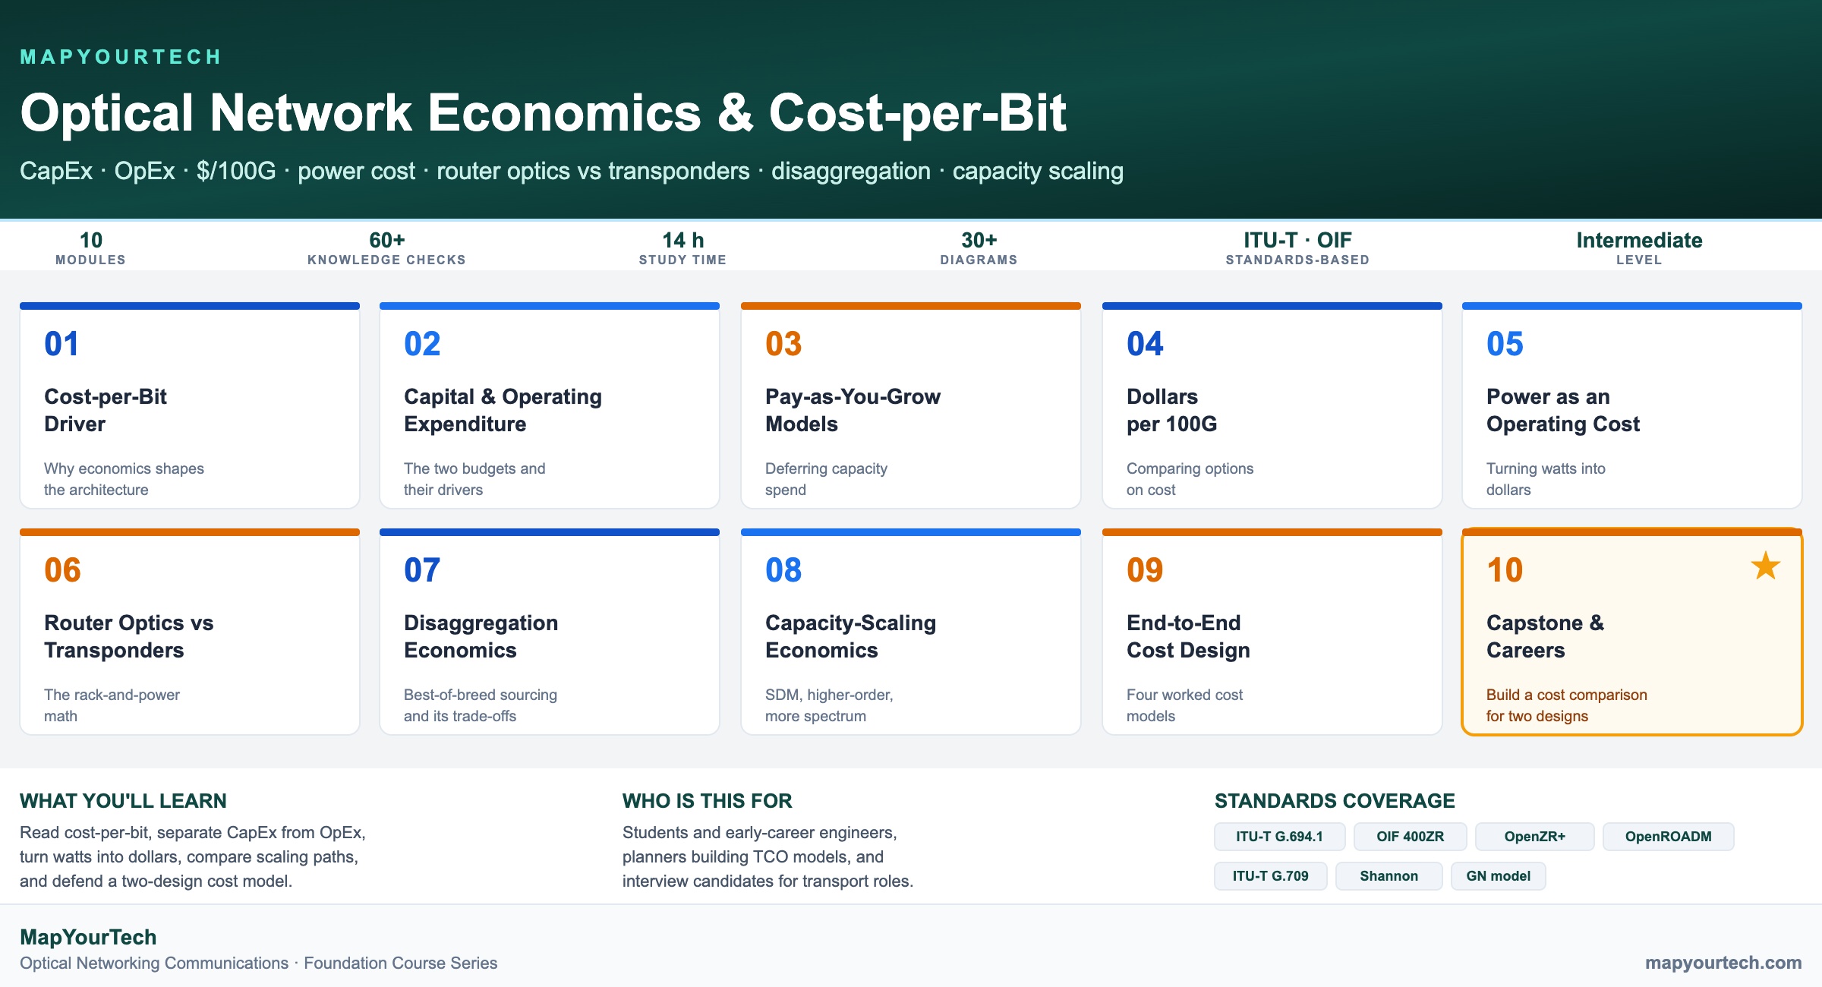Click 'Turning watts into dollars' description
1822x987 pixels.
tap(1546, 479)
